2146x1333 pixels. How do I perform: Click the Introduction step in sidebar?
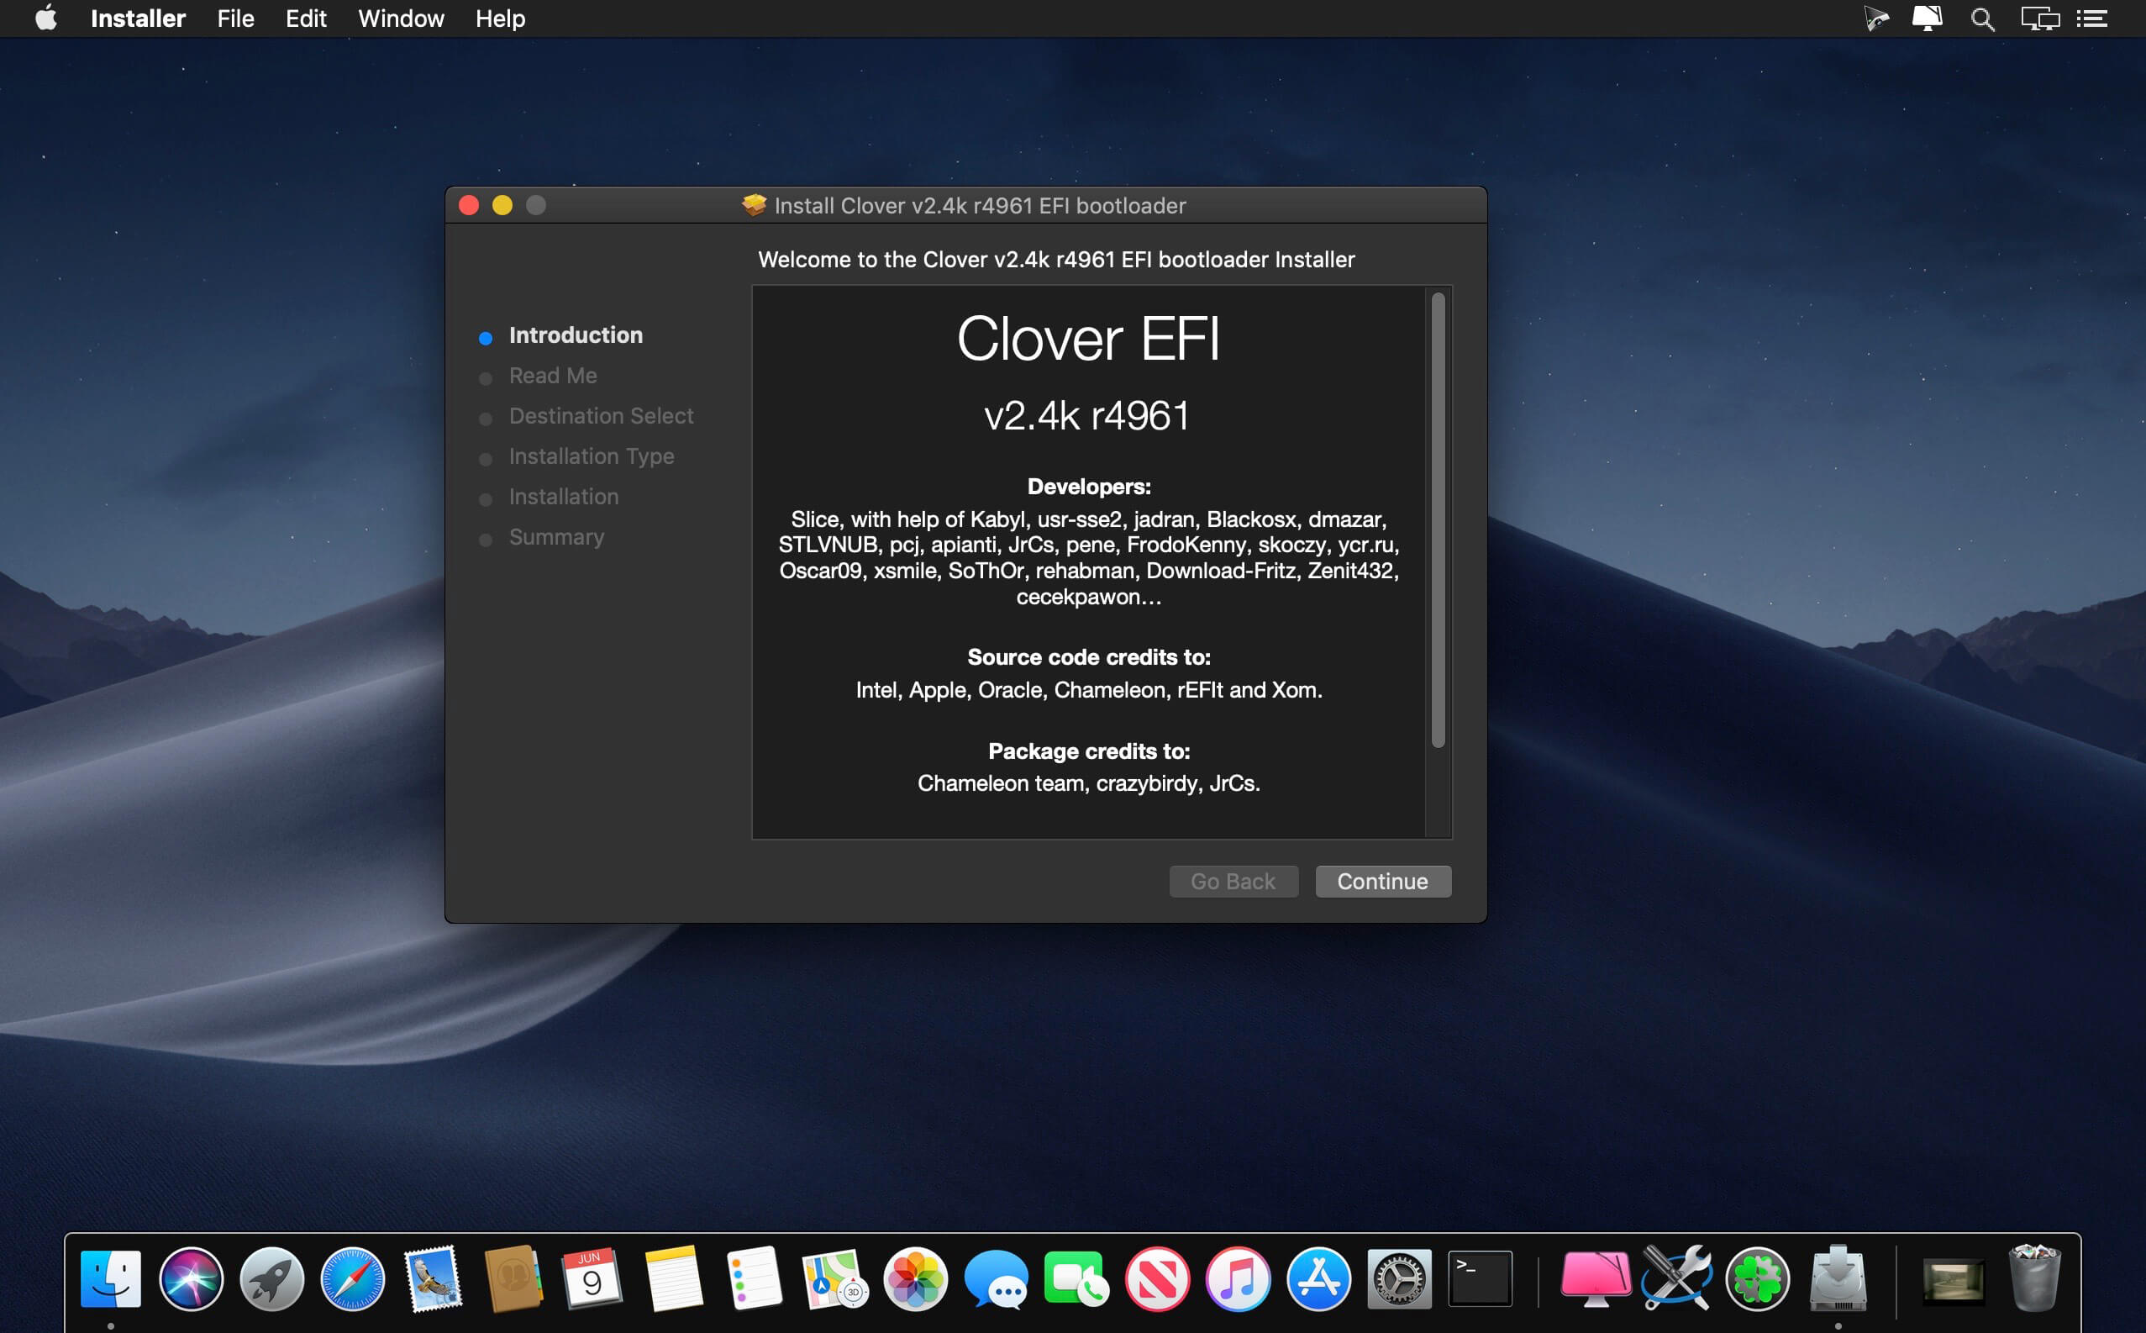tap(574, 333)
